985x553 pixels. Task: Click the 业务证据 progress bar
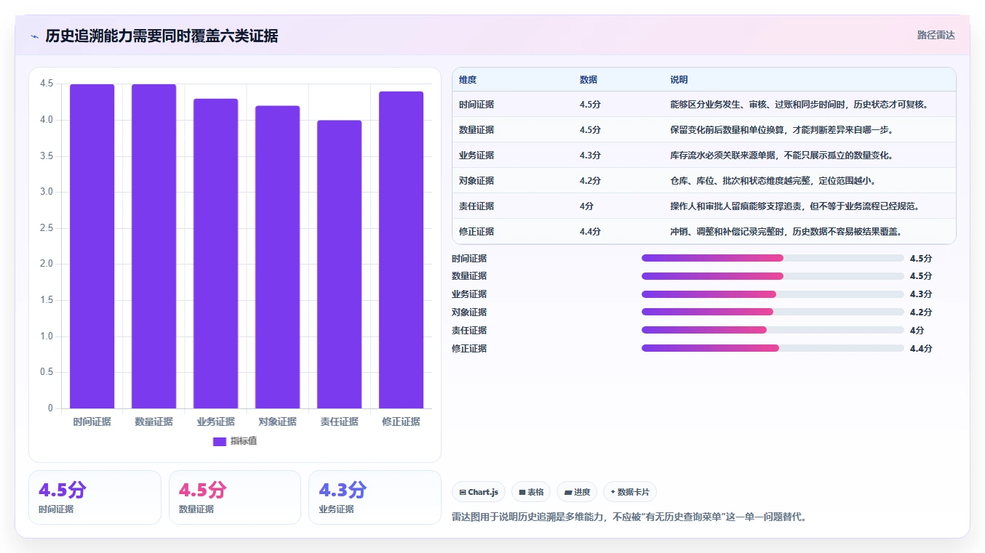click(x=773, y=294)
